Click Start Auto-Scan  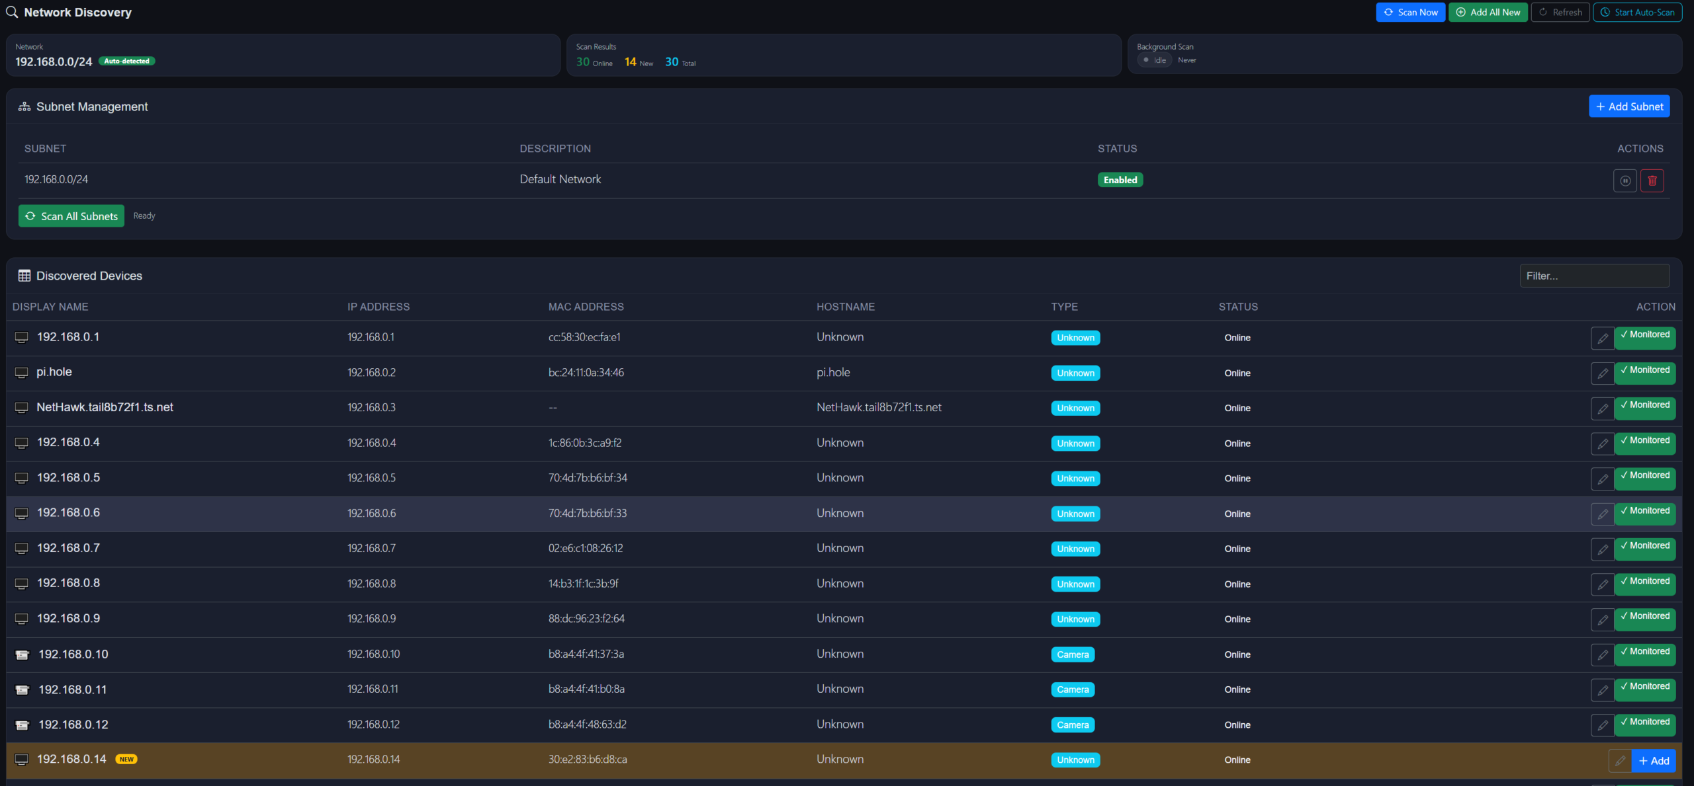(x=1637, y=12)
